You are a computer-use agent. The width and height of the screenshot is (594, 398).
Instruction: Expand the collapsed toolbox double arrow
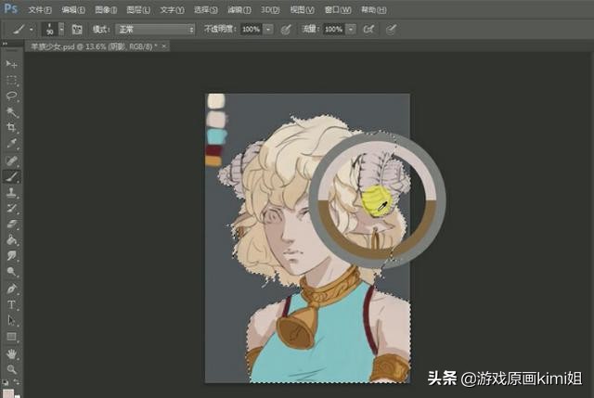tap(5, 44)
